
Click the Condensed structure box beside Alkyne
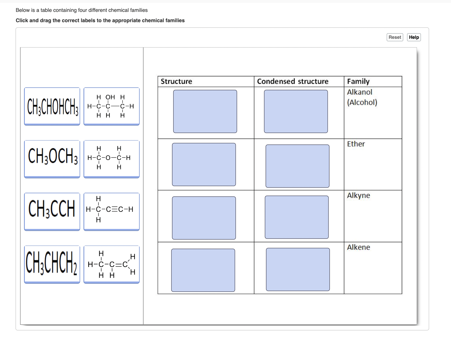click(x=298, y=217)
